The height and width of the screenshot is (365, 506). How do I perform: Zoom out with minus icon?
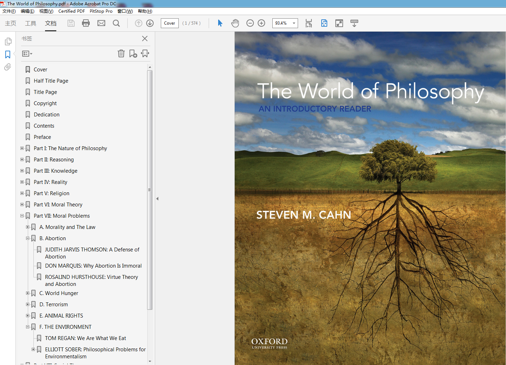pos(250,23)
